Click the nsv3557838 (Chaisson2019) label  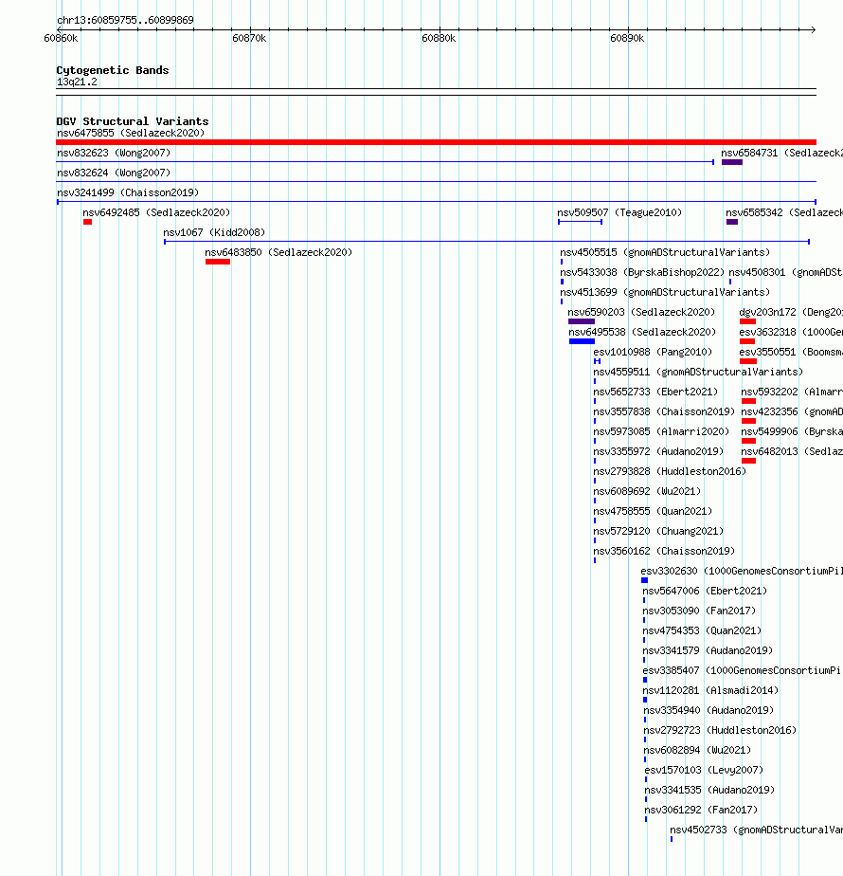pos(664,412)
